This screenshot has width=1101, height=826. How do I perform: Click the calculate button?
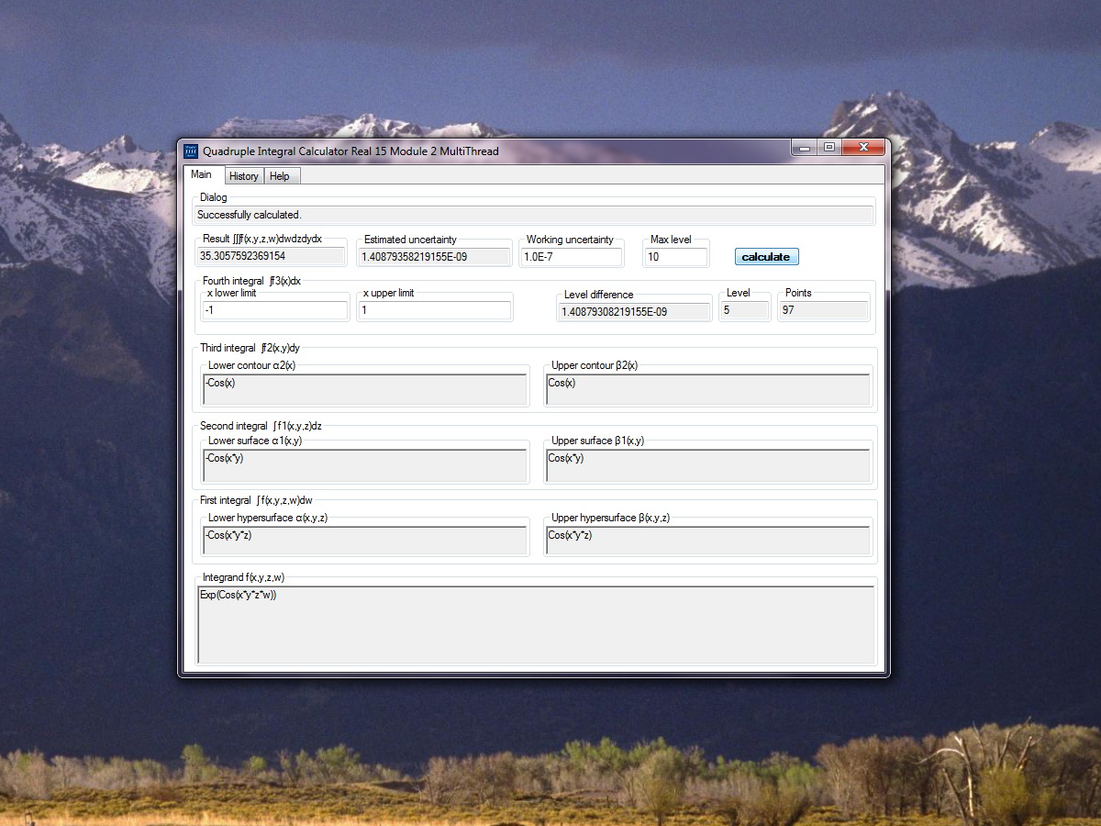[x=766, y=257]
